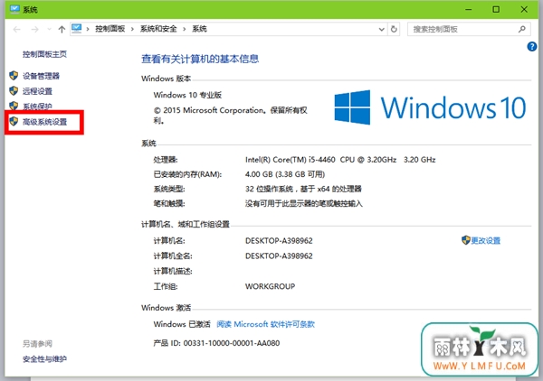Refresh the address bar location

tap(394, 30)
